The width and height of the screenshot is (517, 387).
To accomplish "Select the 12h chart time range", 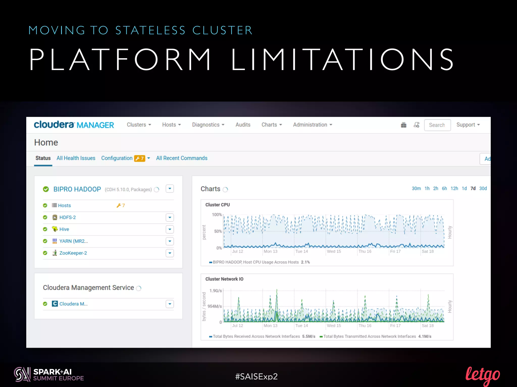I will pyautogui.click(x=454, y=188).
